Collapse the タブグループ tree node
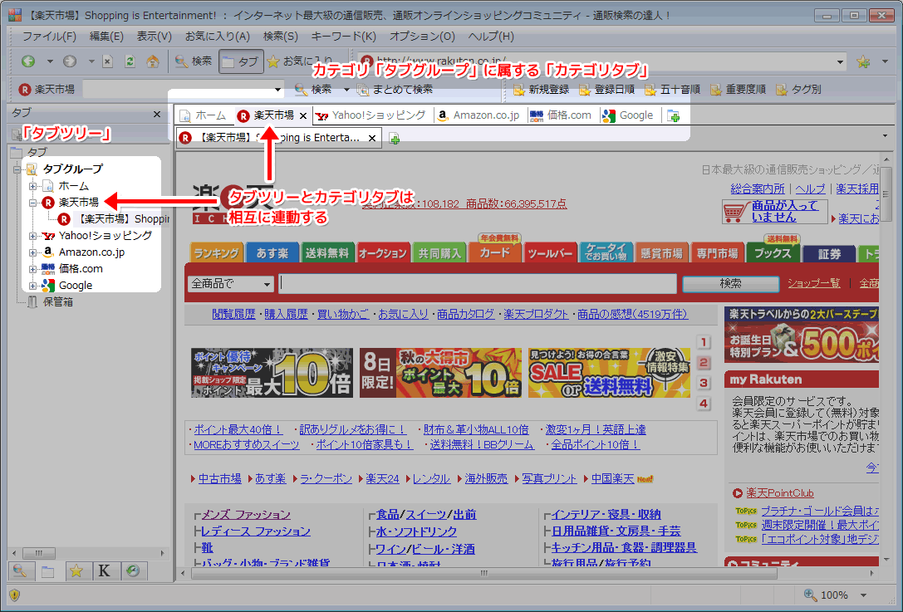The image size is (903, 612). [17, 169]
